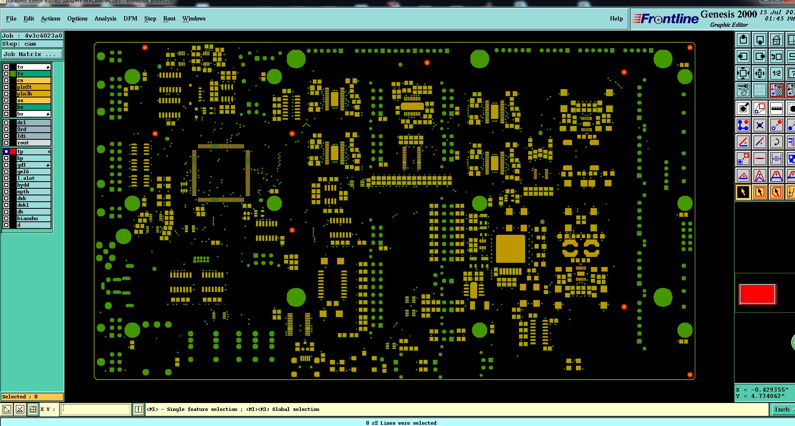795x426 pixels.
Task: Click the Selected : 0 status box
Action: (32, 397)
